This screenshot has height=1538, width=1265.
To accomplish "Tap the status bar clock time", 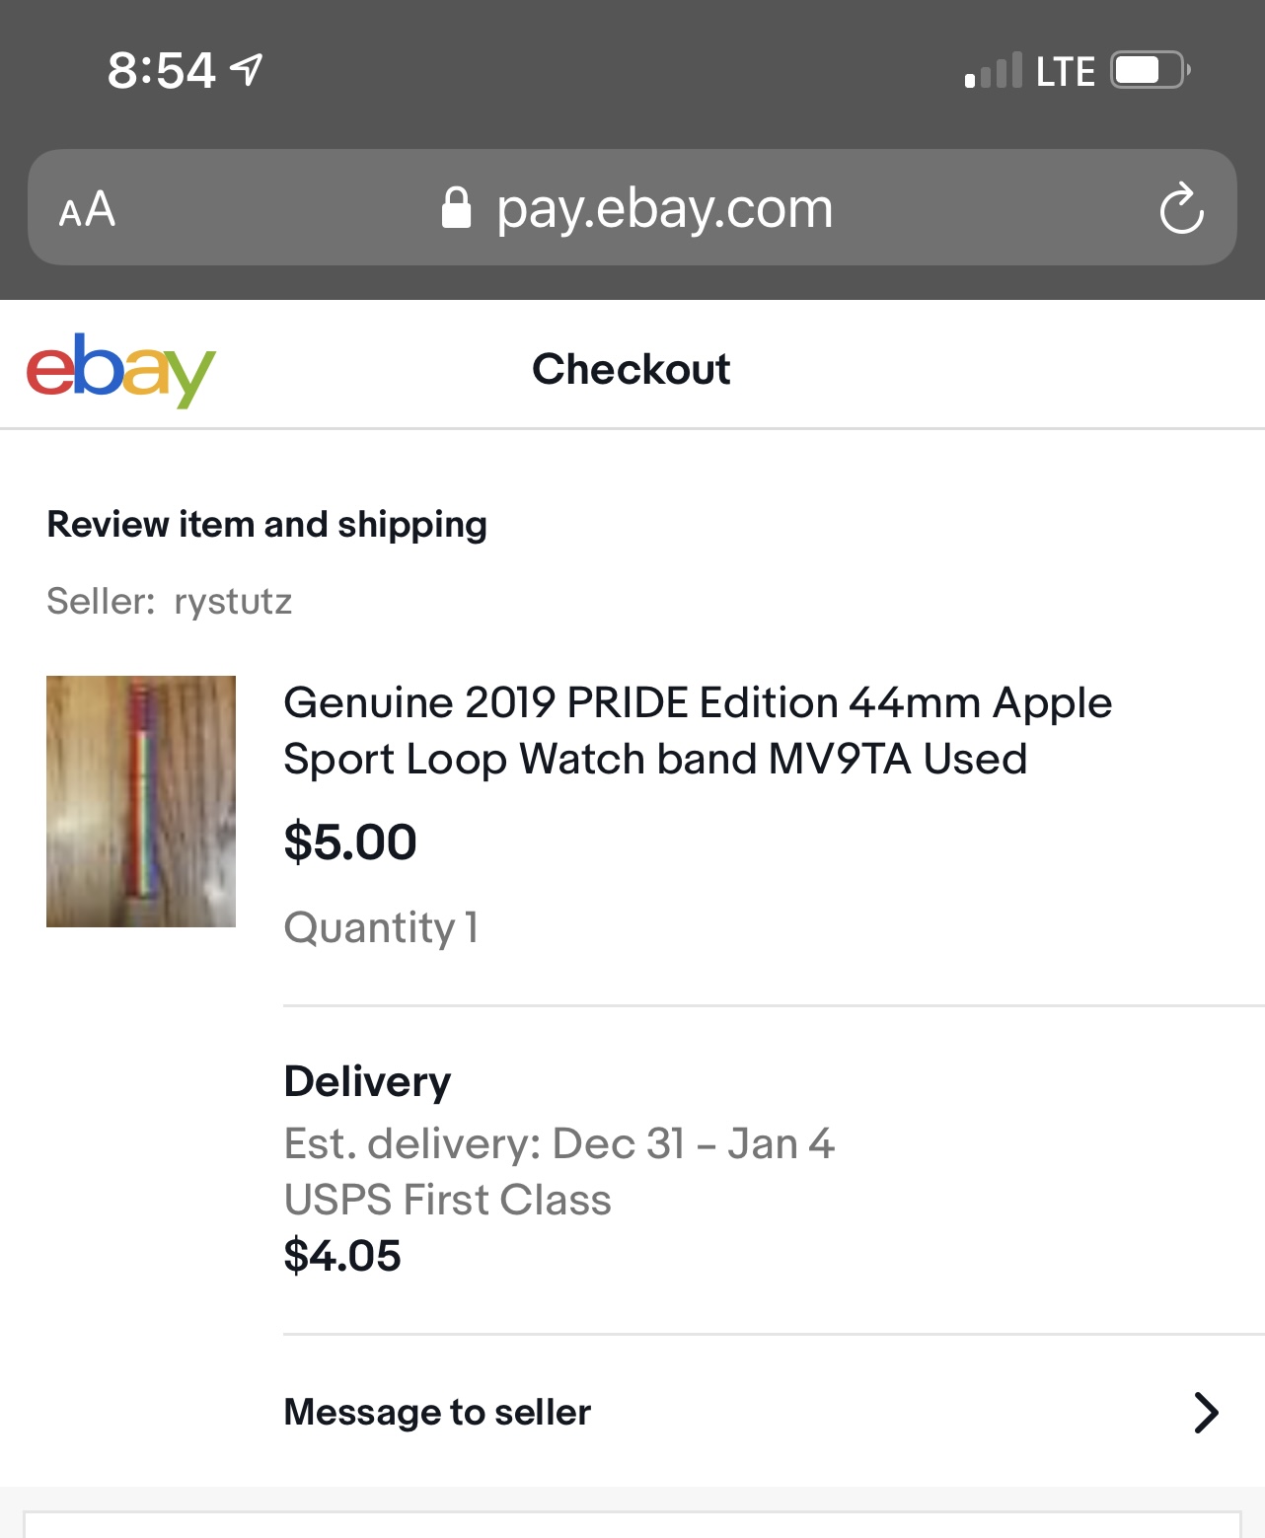I will point(161,71).
